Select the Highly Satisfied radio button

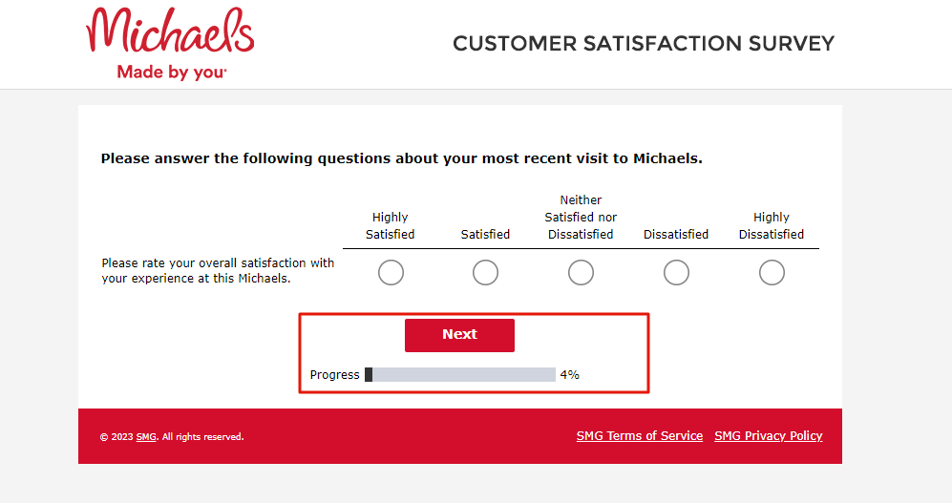tap(391, 272)
